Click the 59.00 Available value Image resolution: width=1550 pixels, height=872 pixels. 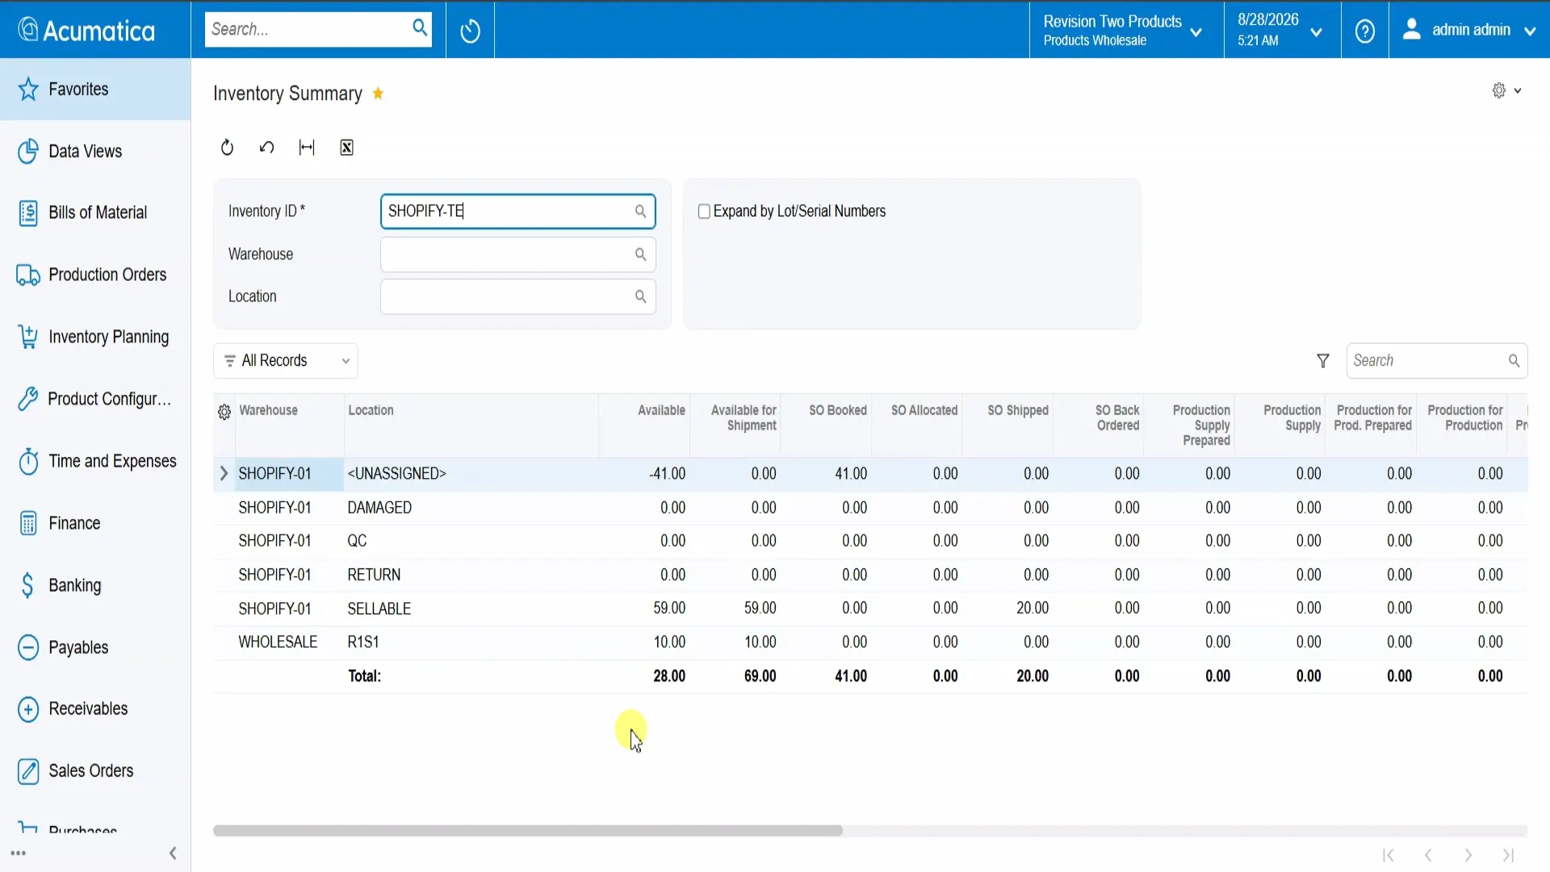(669, 609)
